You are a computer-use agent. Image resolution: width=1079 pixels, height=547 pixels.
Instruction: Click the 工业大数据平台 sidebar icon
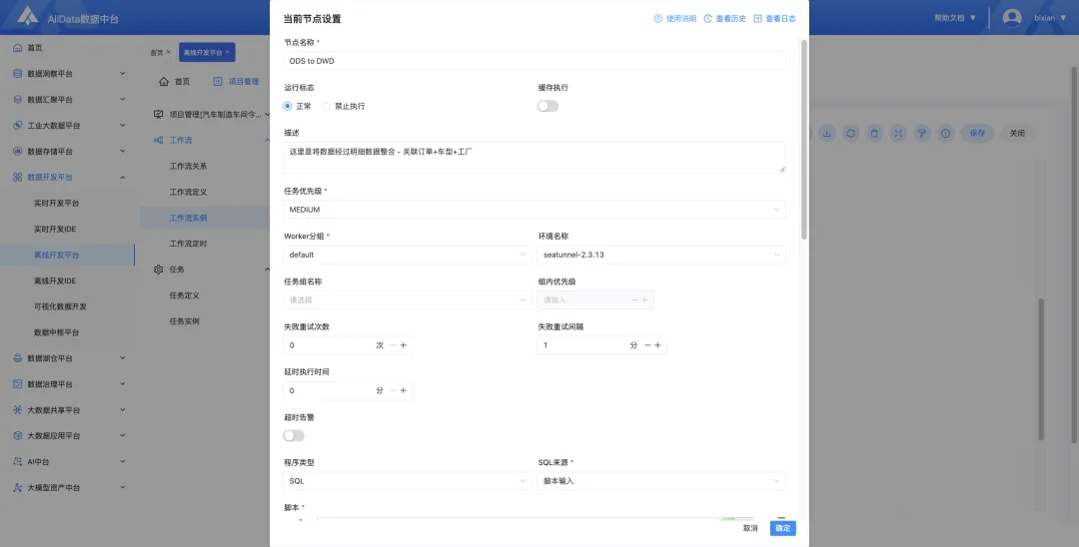pos(18,125)
